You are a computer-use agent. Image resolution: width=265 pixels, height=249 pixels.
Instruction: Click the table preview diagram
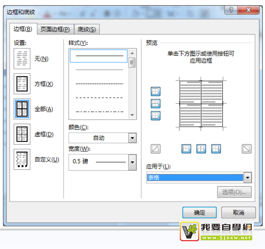201,104
